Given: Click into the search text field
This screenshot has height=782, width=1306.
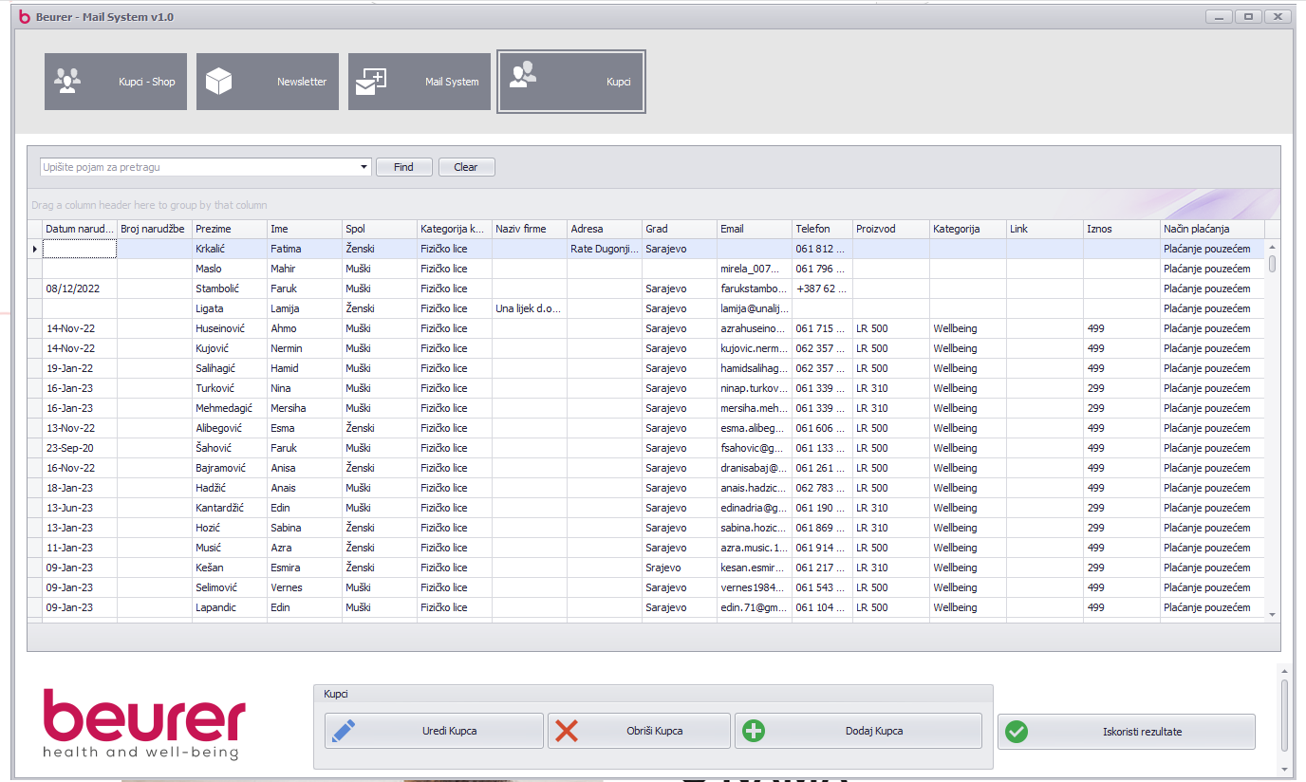Looking at the screenshot, I should [x=199, y=168].
